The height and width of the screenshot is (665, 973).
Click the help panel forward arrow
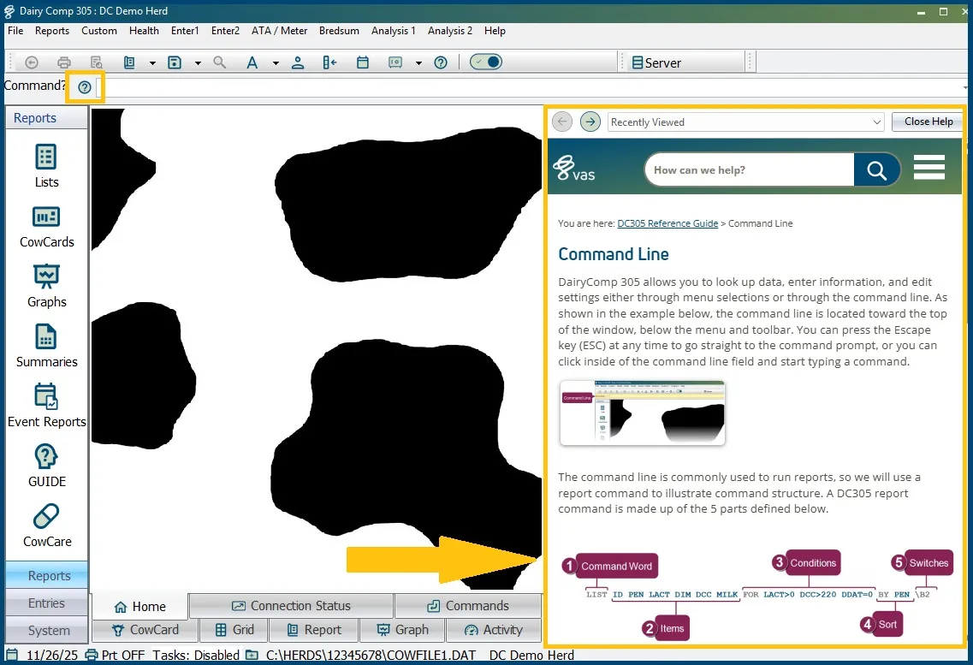point(590,122)
